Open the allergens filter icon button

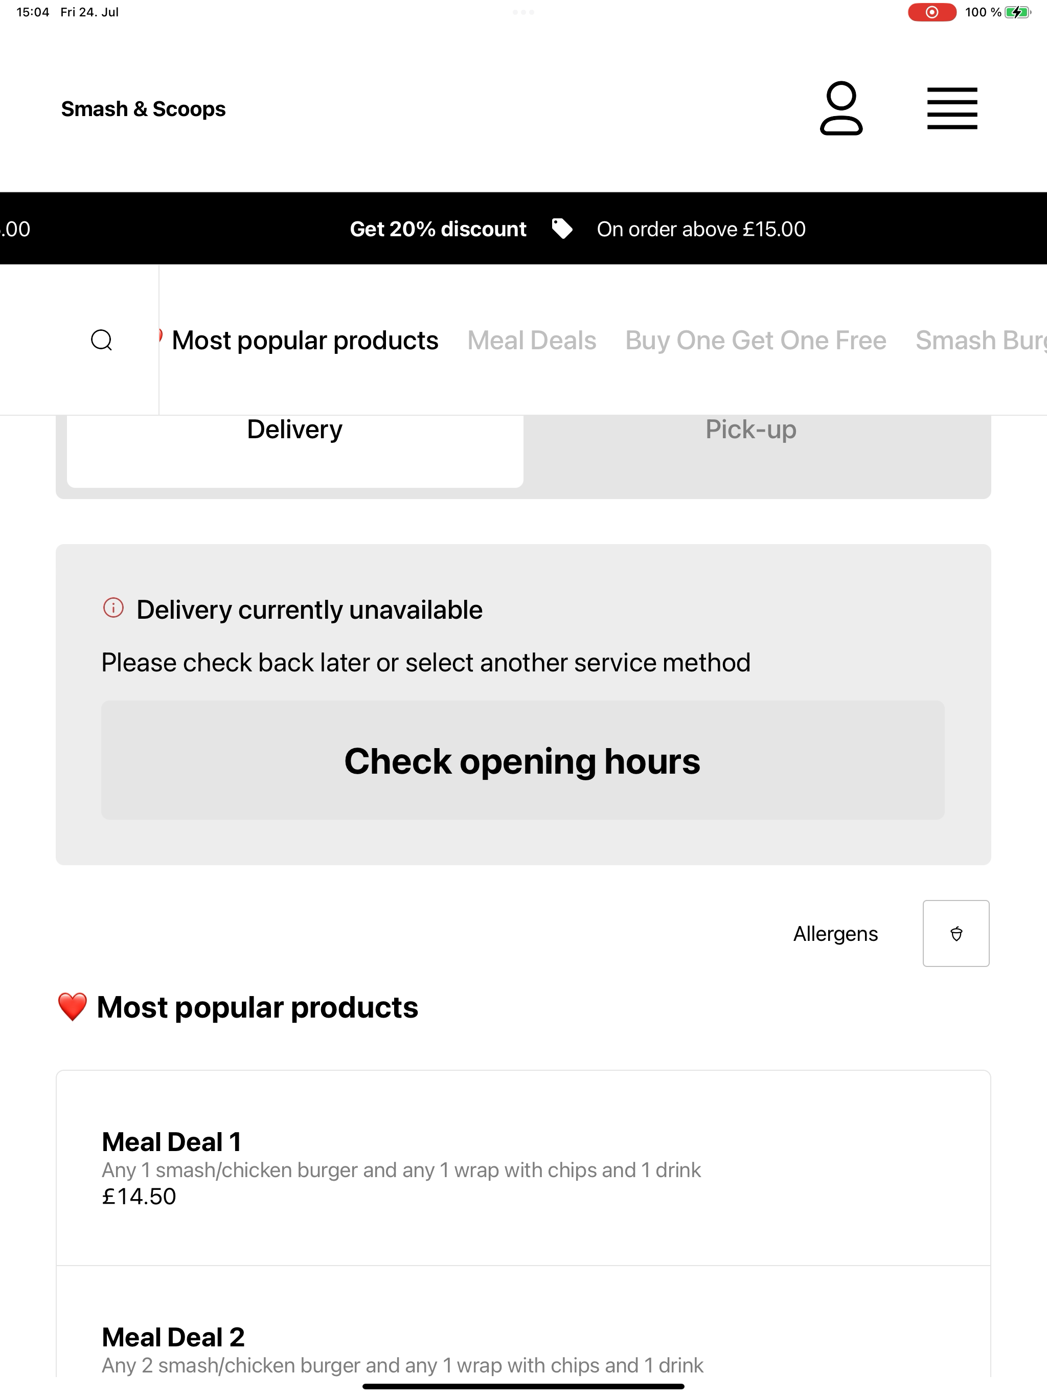[x=955, y=933]
